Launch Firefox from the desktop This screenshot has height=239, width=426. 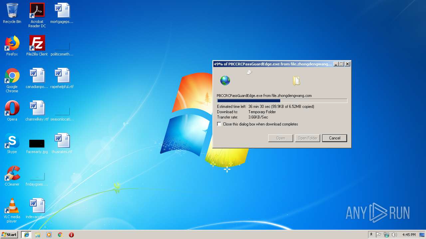pos(12,46)
